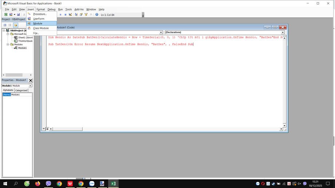Open Properties Window toolbar icon

pyautogui.click(x=81, y=15)
